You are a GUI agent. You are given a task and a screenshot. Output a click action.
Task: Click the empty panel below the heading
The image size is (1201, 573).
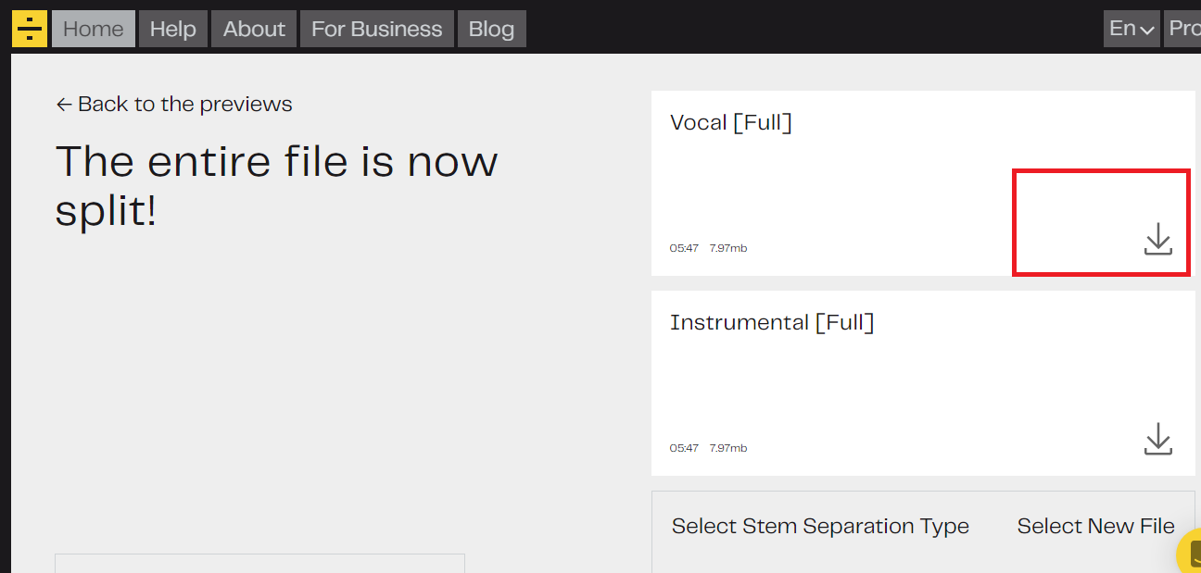(259, 564)
